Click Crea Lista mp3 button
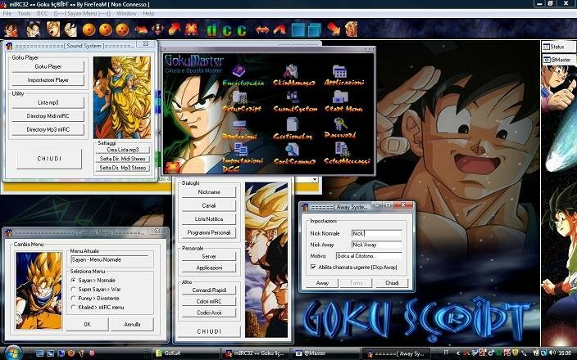577x360 pixels. 123,150
